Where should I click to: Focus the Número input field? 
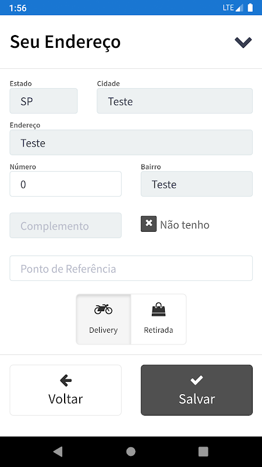(x=66, y=184)
